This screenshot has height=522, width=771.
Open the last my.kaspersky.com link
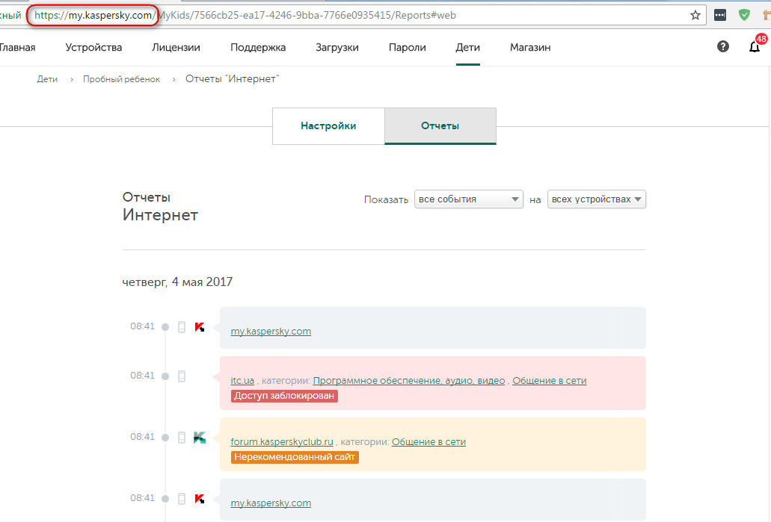point(271,503)
